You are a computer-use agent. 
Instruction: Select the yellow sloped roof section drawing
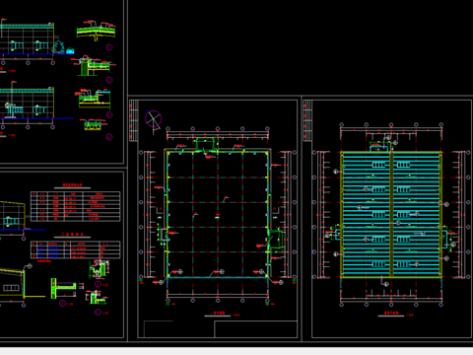13,284
